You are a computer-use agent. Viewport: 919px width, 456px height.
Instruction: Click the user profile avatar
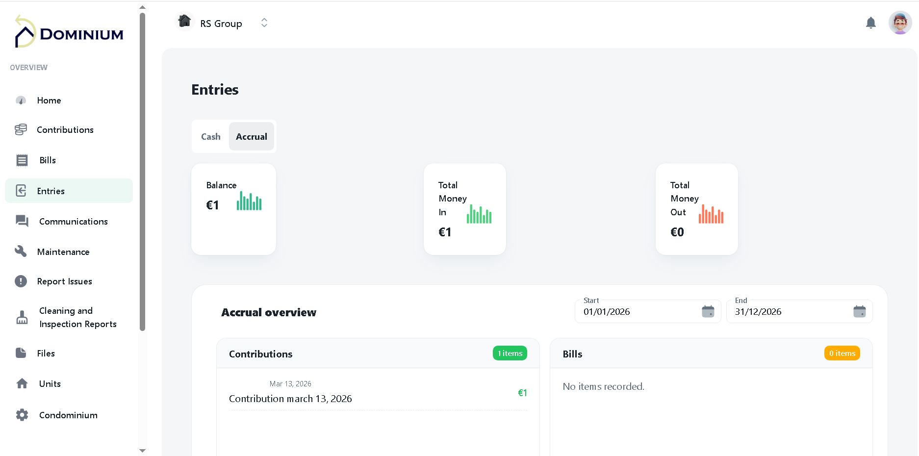pyautogui.click(x=900, y=23)
